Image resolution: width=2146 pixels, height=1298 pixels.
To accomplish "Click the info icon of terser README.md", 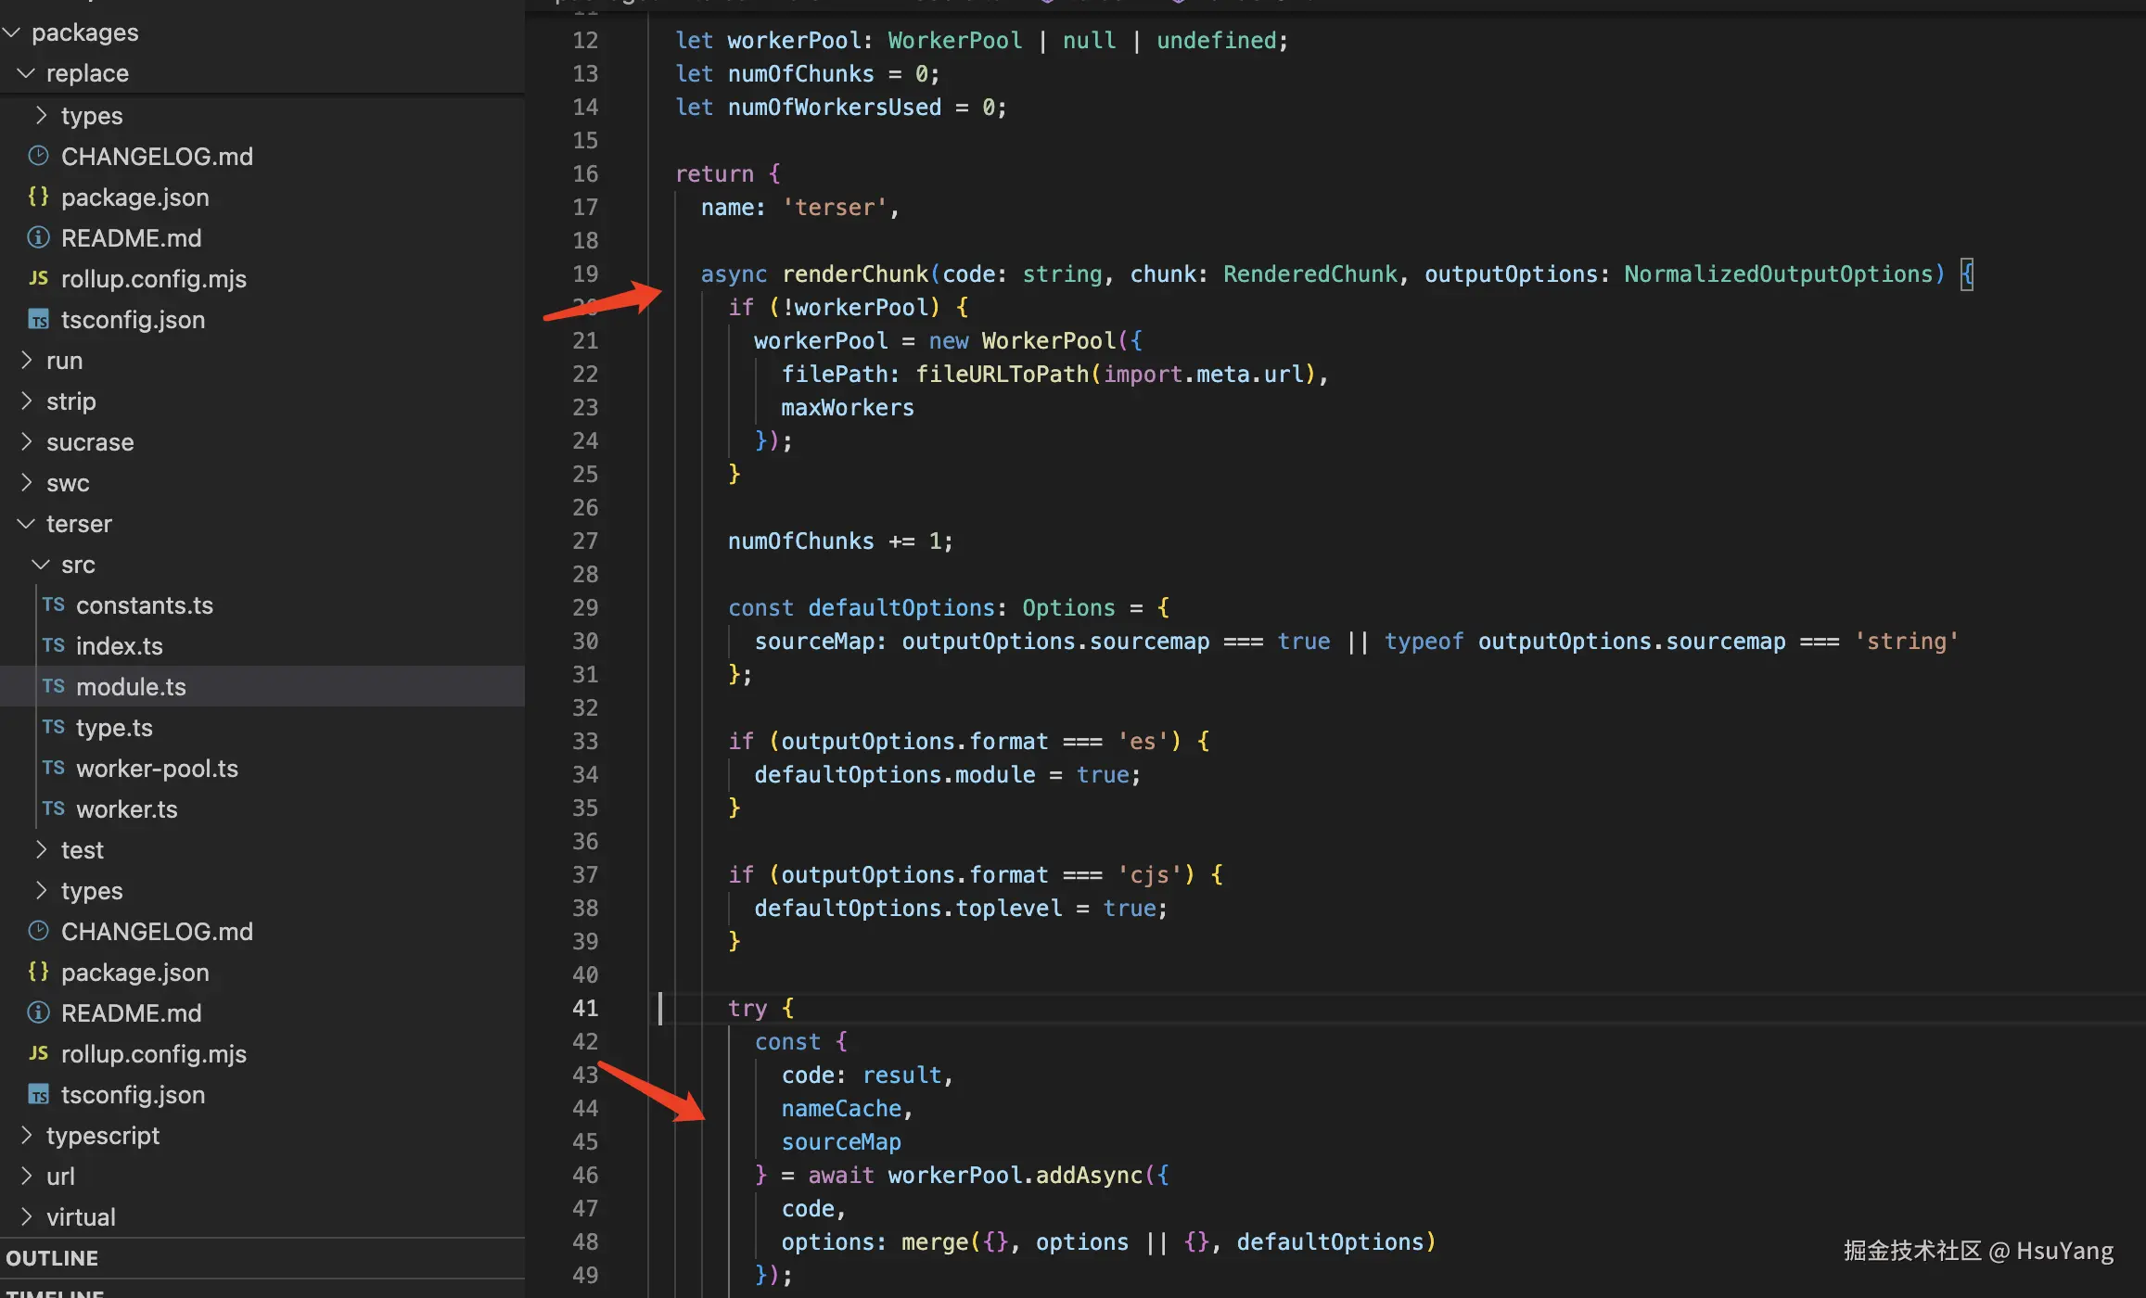I will pos(38,1013).
